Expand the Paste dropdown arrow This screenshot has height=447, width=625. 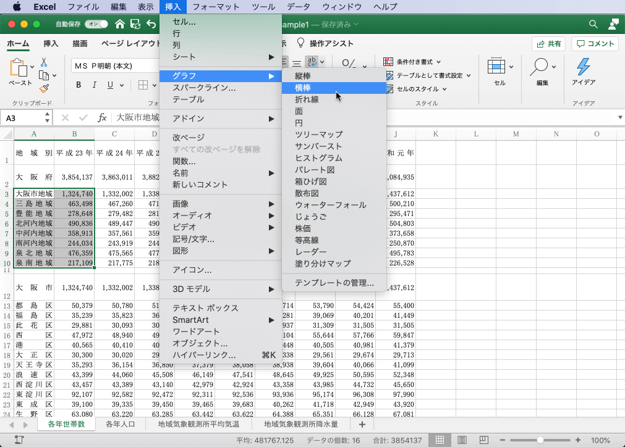[x=32, y=67]
